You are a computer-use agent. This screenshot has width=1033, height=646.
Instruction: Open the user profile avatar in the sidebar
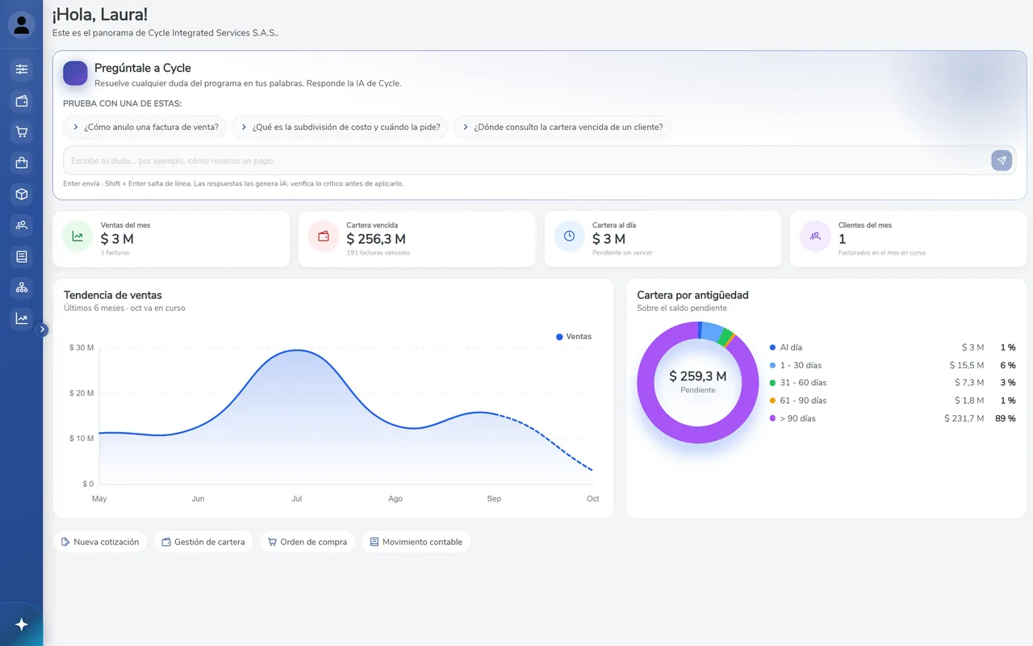click(22, 25)
